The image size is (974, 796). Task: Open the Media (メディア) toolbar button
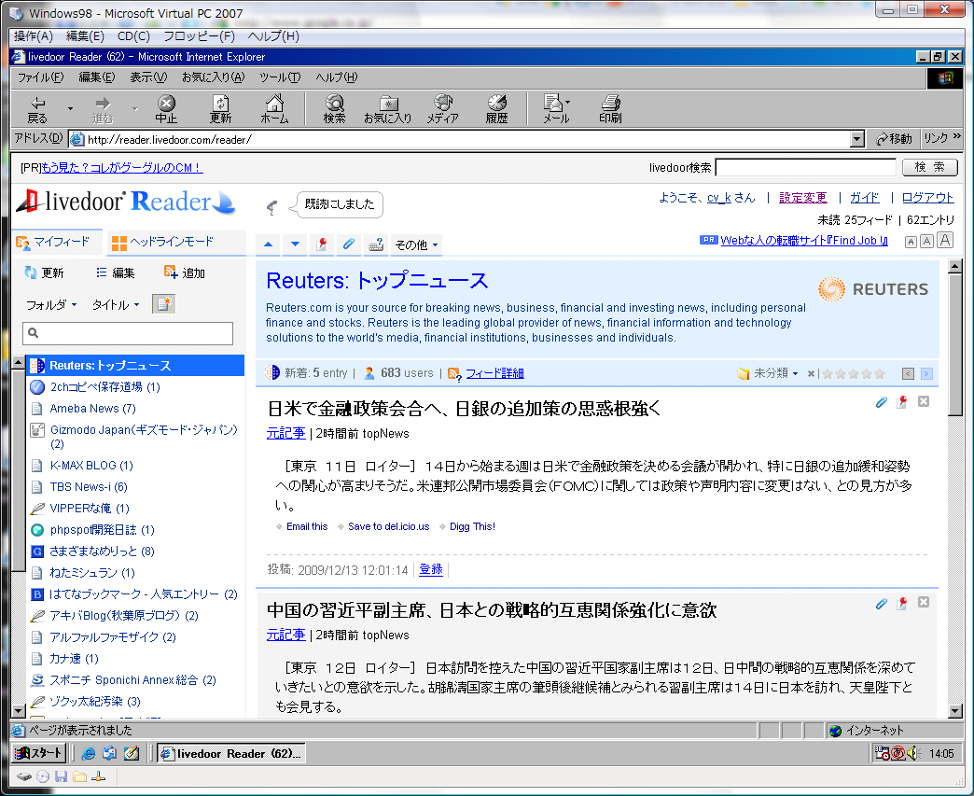tap(442, 109)
